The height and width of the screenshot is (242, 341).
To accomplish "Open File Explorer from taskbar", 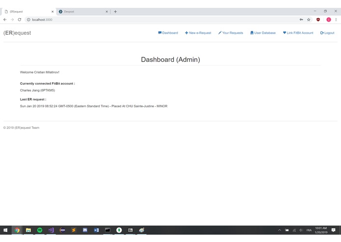I will pyautogui.click(x=28, y=230).
